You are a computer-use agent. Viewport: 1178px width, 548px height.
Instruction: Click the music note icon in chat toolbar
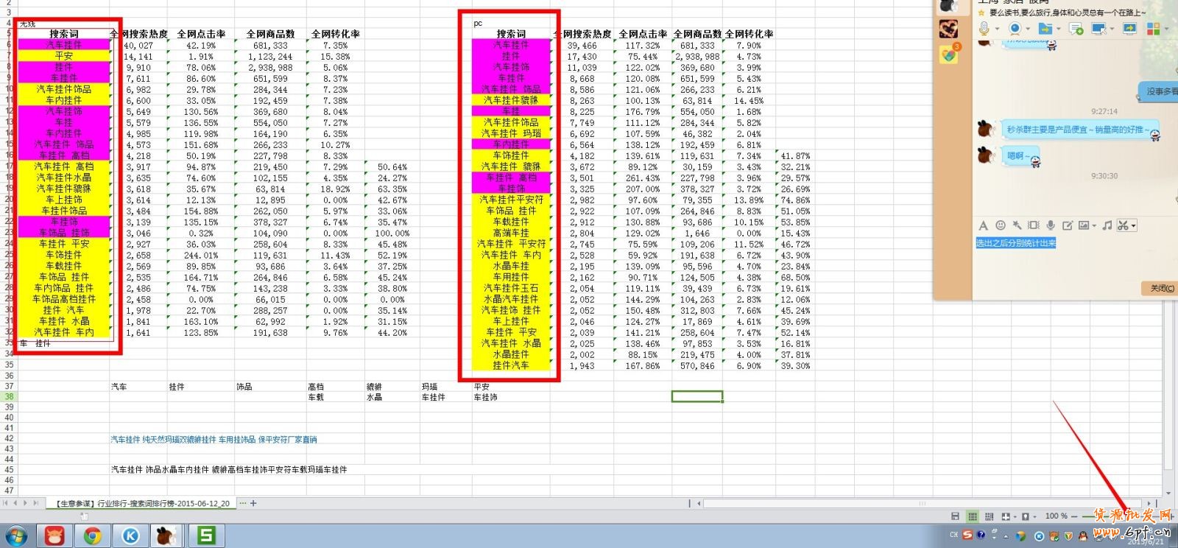1107,225
